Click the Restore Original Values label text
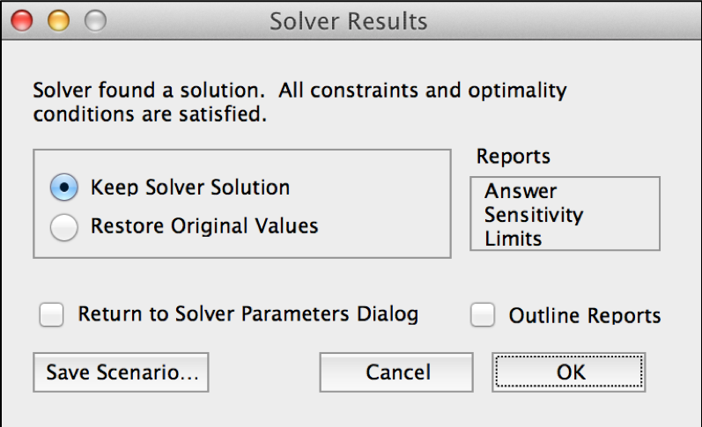Screen dimensions: 702x427 click(x=204, y=226)
